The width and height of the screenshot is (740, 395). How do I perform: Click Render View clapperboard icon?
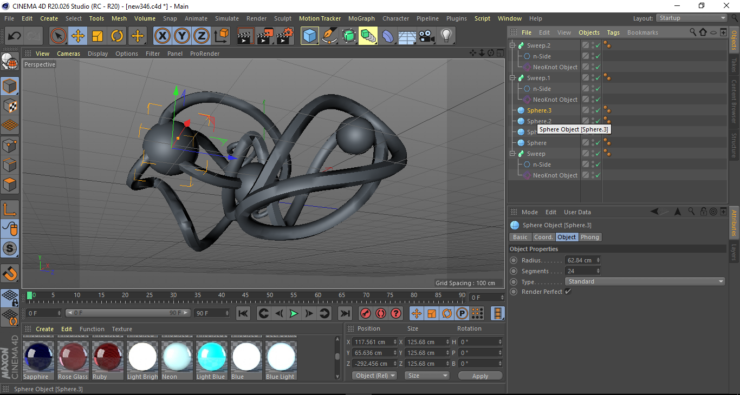(245, 36)
